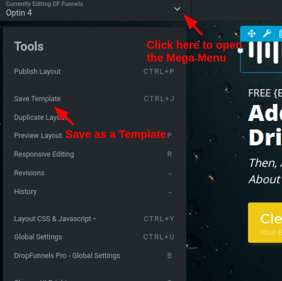This screenshot has height=281, width=282.
Task: Click the white resize handle dot
Action: click(240, 50)
